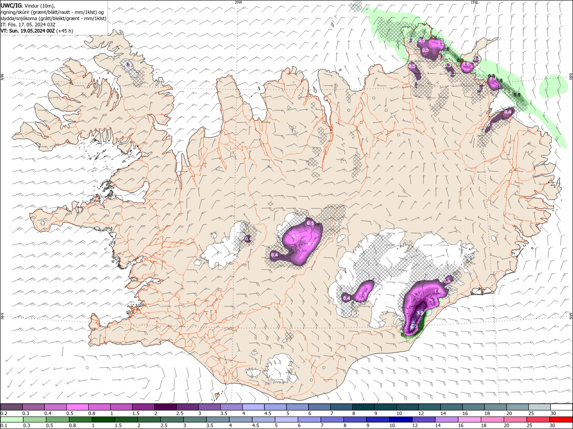The height and width of the screenshot is (429, 573).
Task: Click the valid time "VT: Sun. 19.05.2024 00Z (+45 h)"
Action: click(x=37, y=31)
